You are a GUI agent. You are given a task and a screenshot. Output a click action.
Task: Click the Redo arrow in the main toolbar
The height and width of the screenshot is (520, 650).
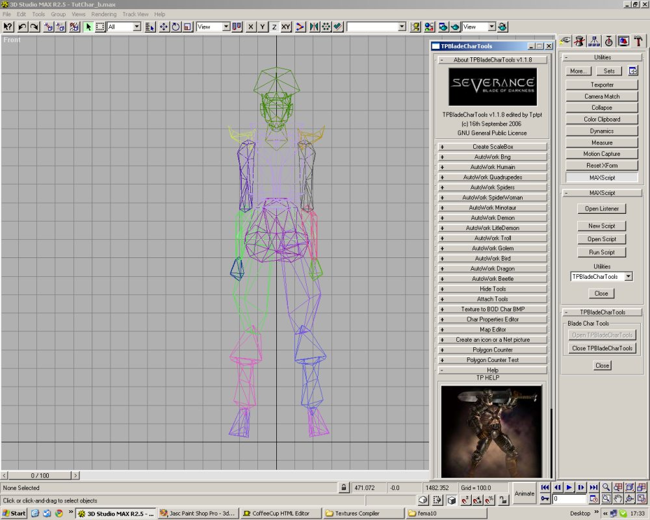click(x=35, y=27)
